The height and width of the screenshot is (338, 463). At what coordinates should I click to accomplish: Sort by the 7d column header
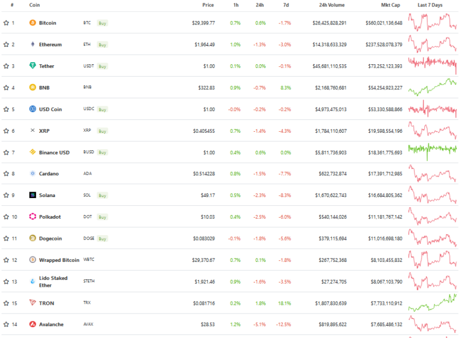click(286, 5)
